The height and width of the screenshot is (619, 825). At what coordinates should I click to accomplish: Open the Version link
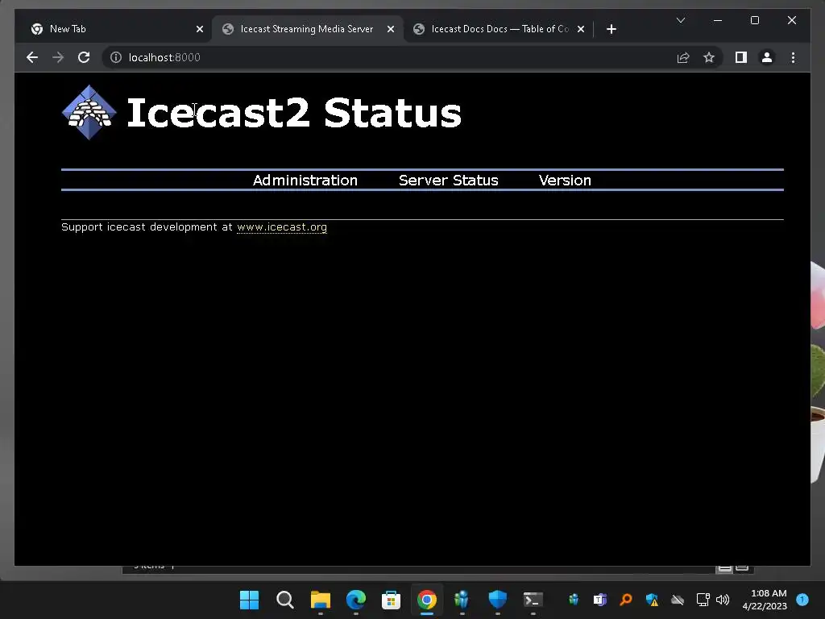tap(565, 180)
